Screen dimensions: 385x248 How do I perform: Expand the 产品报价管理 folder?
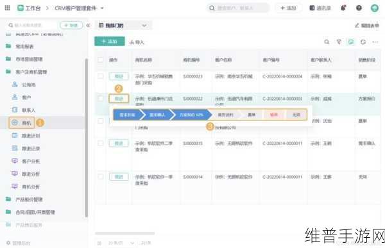(x=29, y=199)
